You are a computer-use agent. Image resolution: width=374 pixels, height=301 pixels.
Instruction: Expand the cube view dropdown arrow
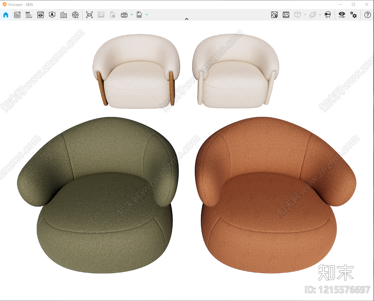(x=305, y=14)
